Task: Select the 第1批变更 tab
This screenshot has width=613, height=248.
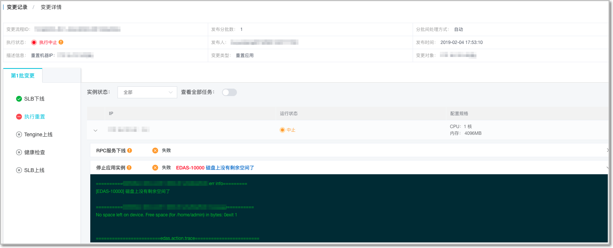Action: pos(23,76)
